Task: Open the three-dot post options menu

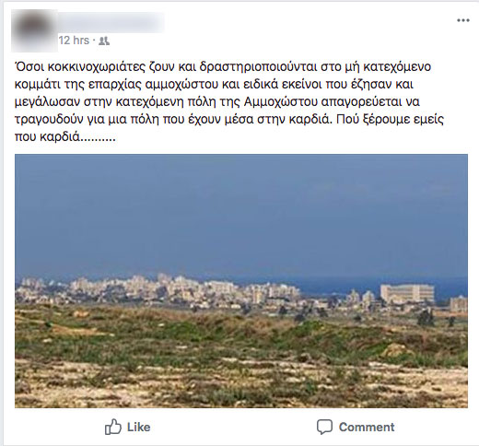Action: tap(463, 20)
